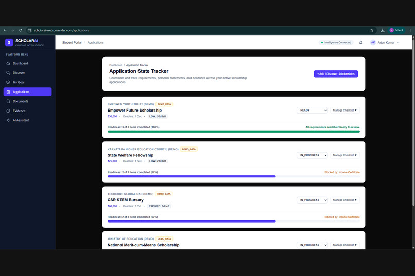Open status dropdown for State Welfare Fellowship
This screenshot has height=276, width=415.
coord(312,155)
